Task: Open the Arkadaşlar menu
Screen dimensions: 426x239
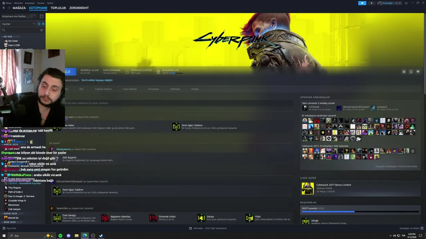Action: (30, 3)
